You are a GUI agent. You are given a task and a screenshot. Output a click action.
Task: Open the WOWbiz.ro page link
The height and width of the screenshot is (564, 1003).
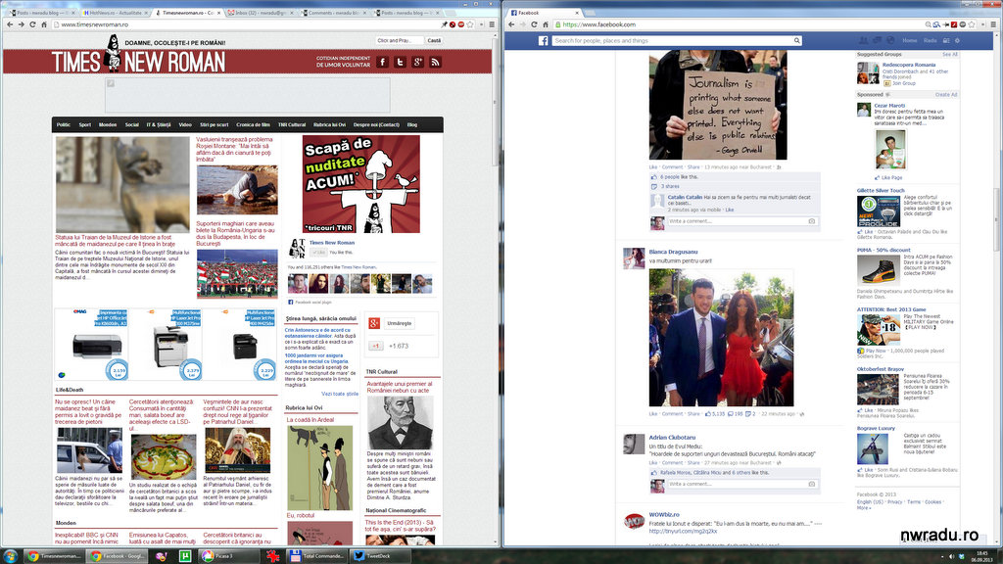[664, 515]
